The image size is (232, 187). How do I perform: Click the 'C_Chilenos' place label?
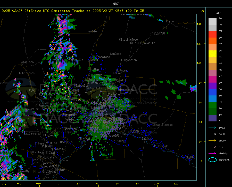[27, 73]
